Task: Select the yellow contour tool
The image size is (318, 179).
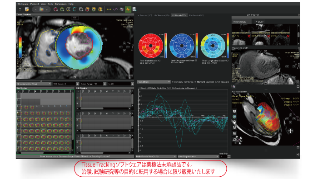Action: coord(68,9)
